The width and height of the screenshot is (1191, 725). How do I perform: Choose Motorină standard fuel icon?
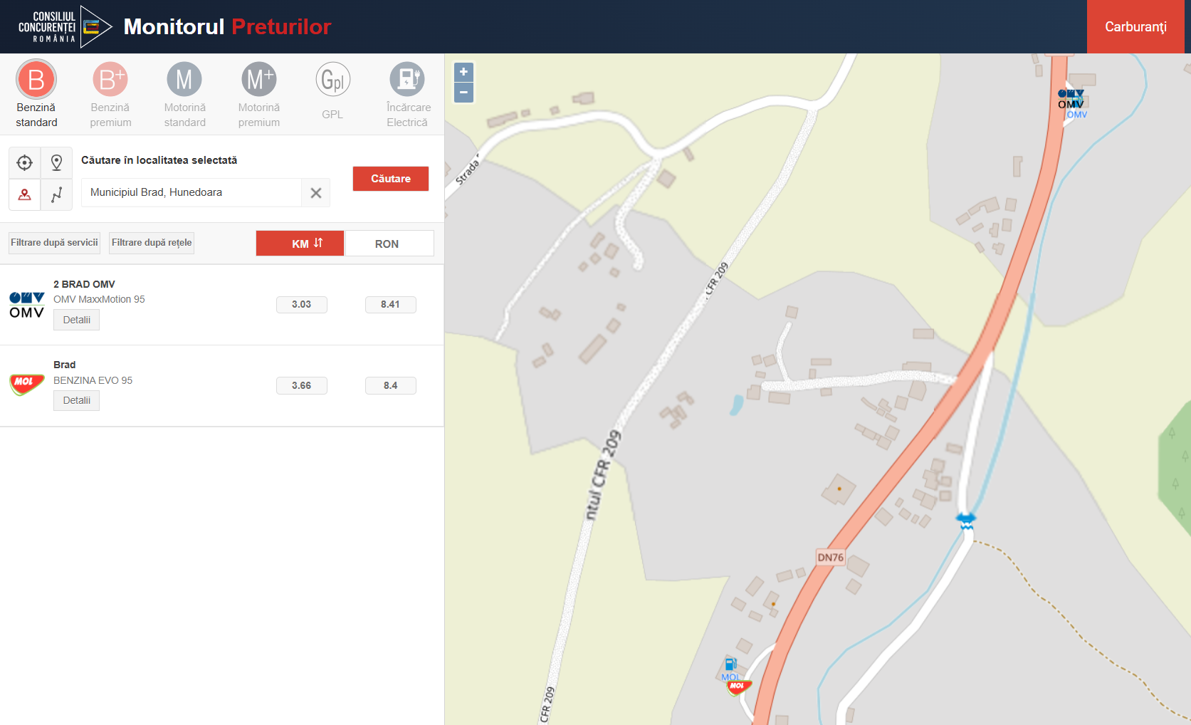pos(184,80)
